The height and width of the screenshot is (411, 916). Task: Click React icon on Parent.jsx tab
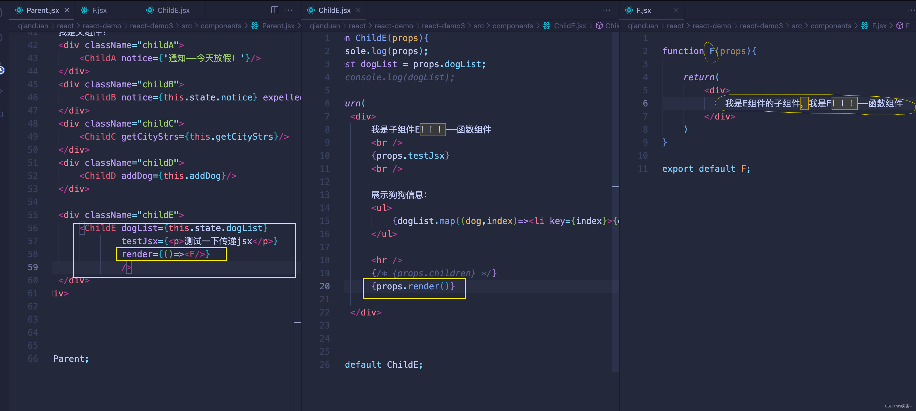pyautogui.click(x=19, y=10)
